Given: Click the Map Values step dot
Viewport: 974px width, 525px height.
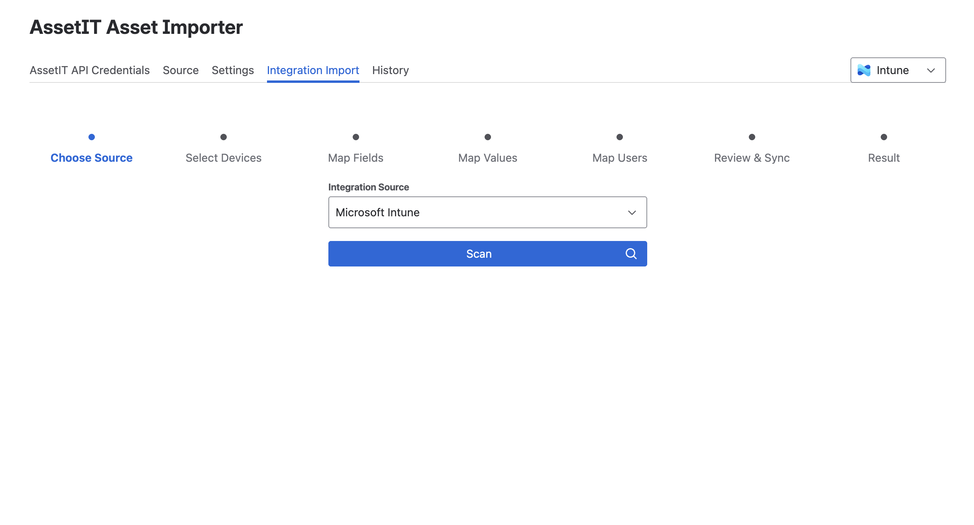Looking at the screenshot, I should [x=488, y=137].
